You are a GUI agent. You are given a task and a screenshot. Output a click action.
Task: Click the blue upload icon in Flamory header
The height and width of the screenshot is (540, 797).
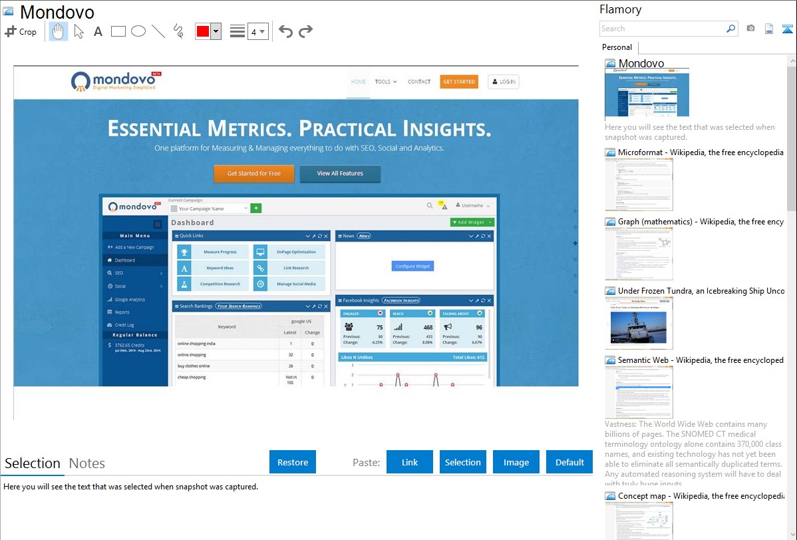[787, 29]
